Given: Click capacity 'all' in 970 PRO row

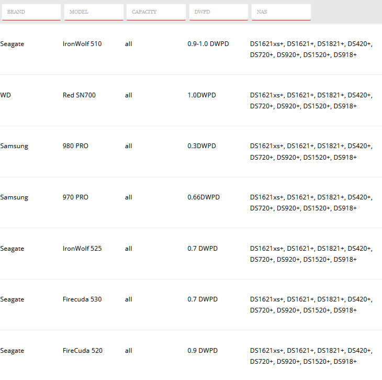Looking at the screenshot, I should point(129,197).
